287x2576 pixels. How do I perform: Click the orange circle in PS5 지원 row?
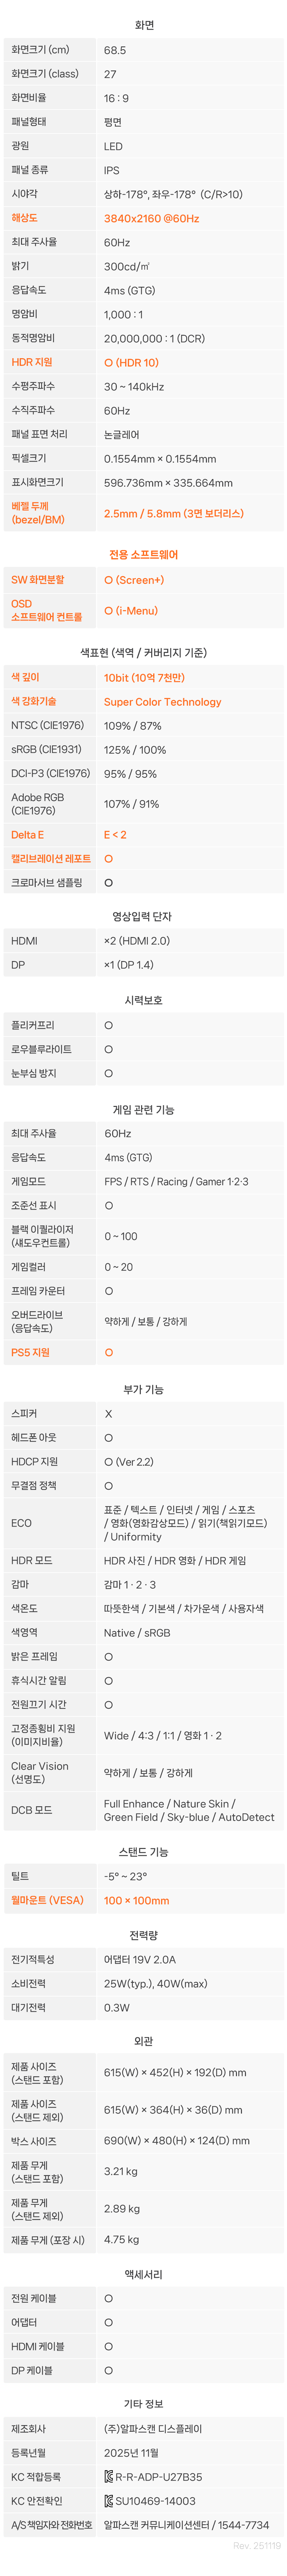(108, 1352)
